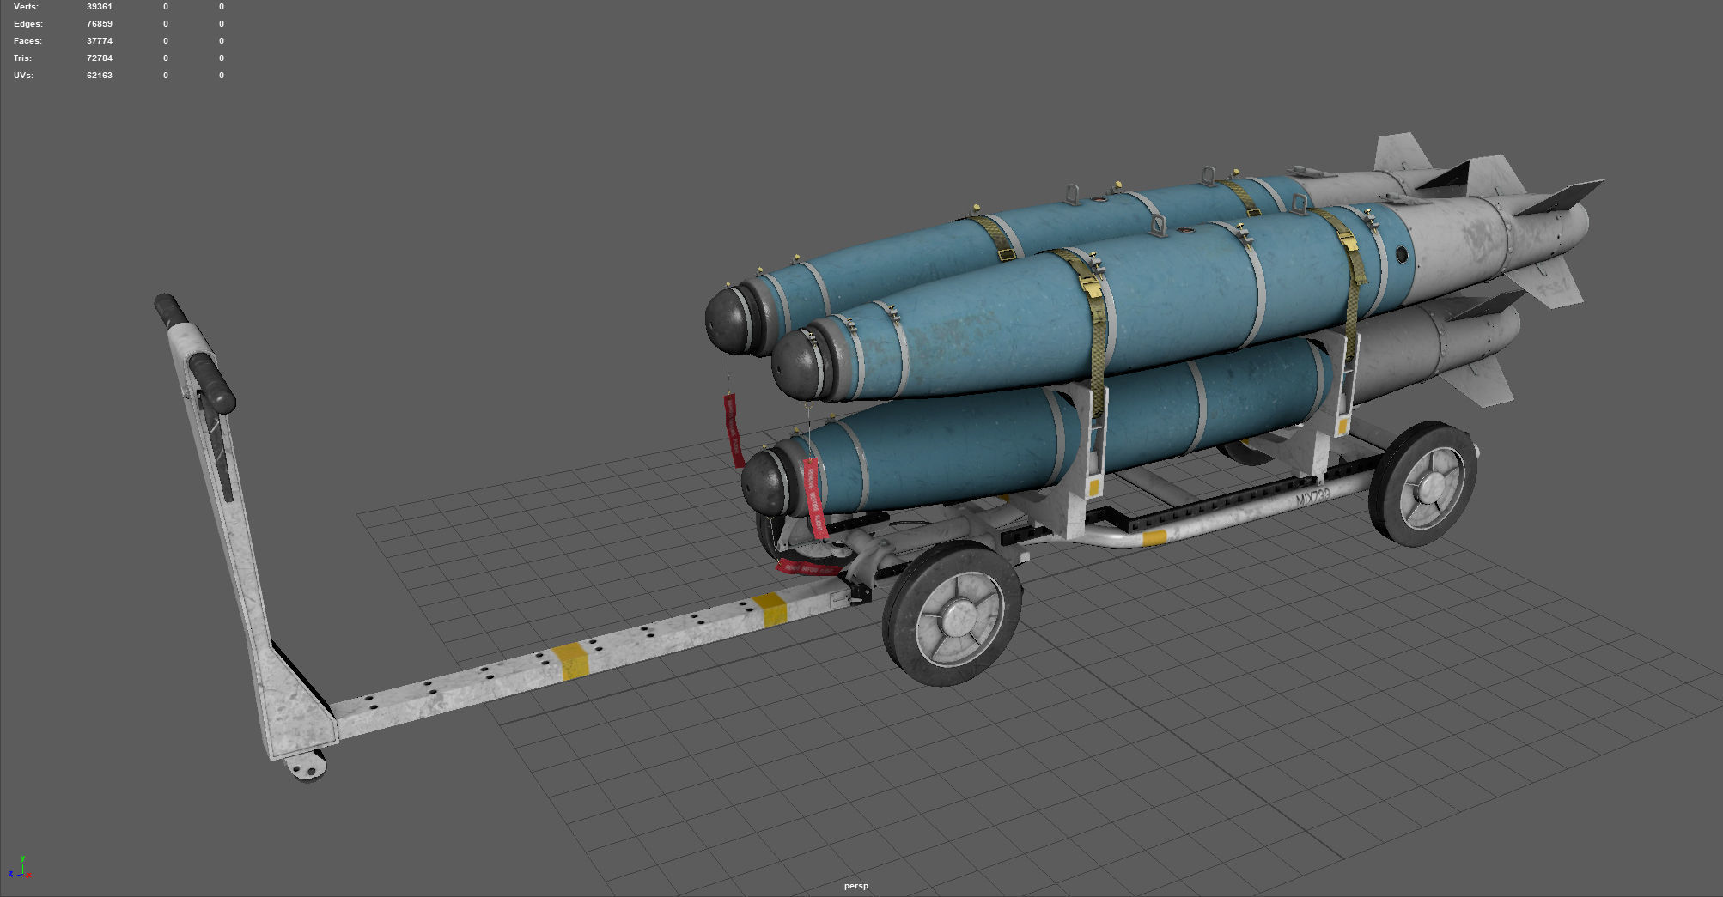
Task: Click the "Edges:" label in the HUD
Action: click(x=28, y=24)
